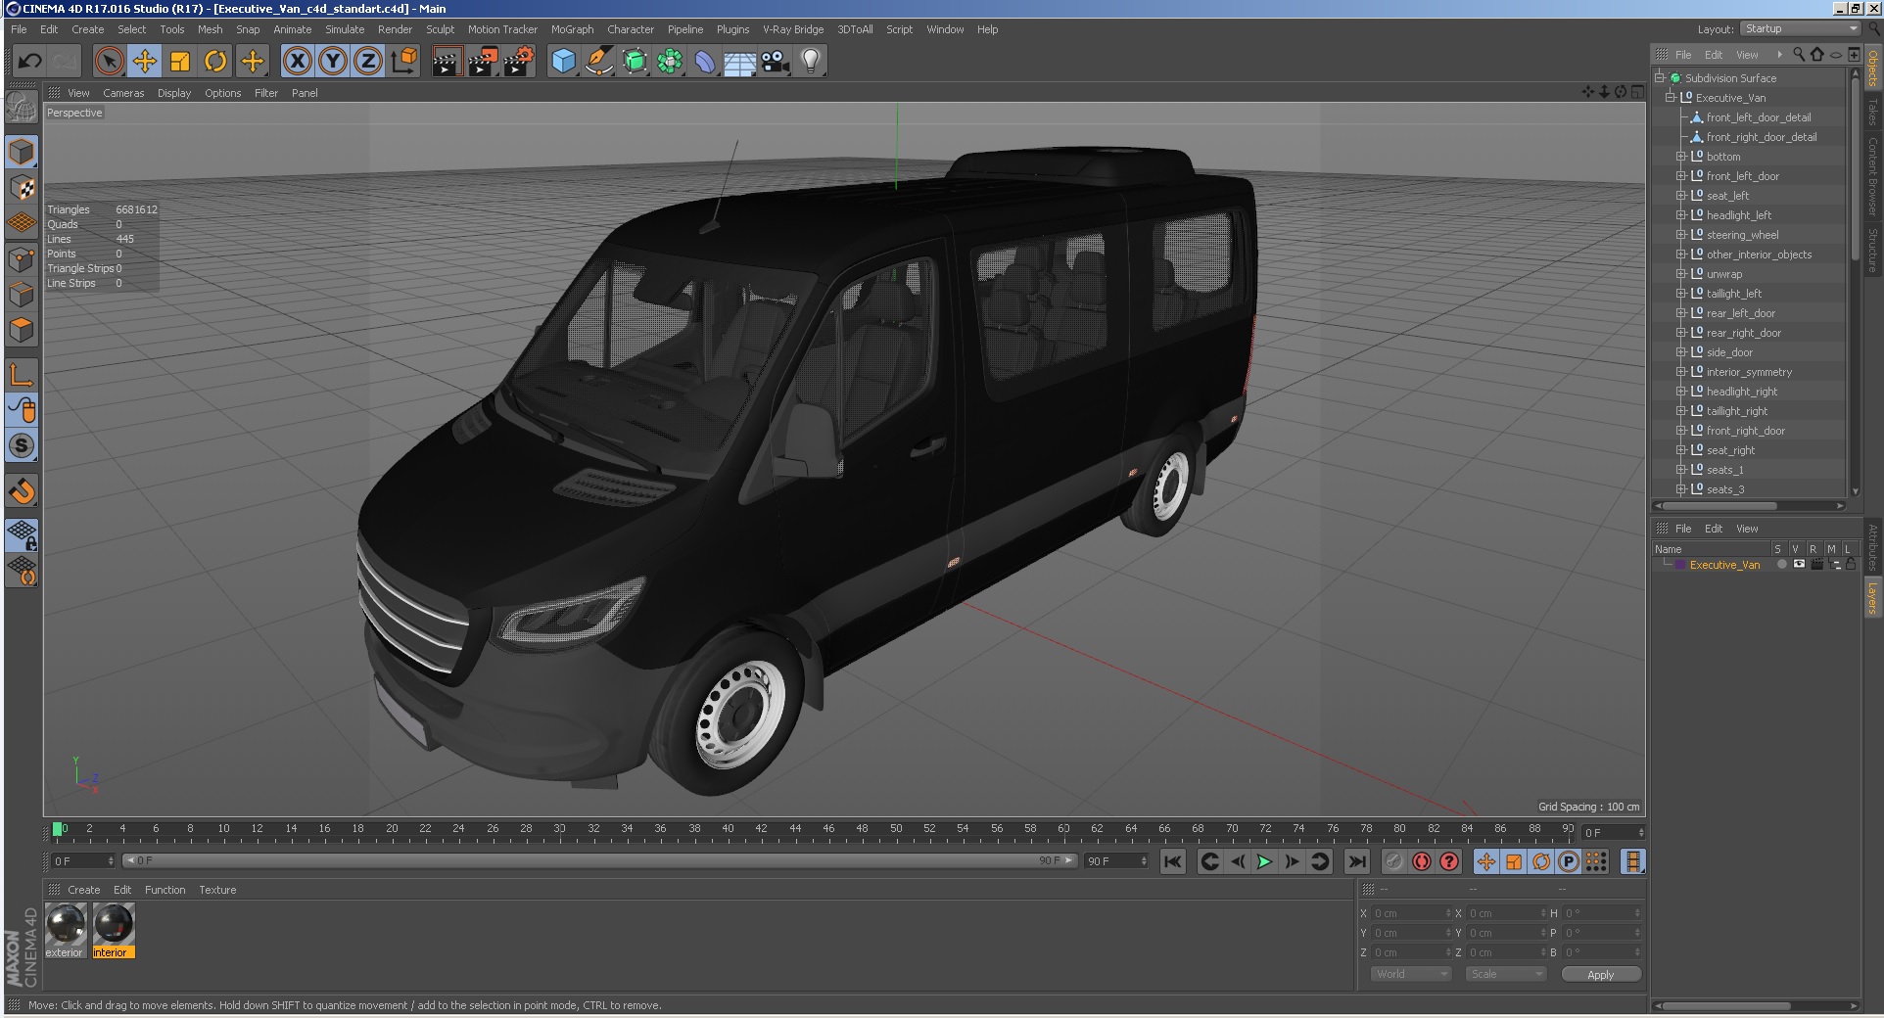Switch to Edges mode

(22, 294)
